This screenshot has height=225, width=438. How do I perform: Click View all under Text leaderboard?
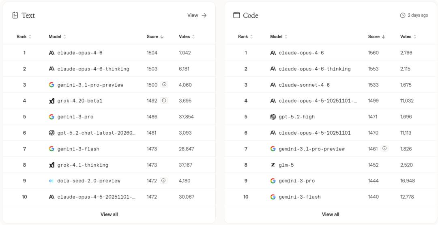109,214
